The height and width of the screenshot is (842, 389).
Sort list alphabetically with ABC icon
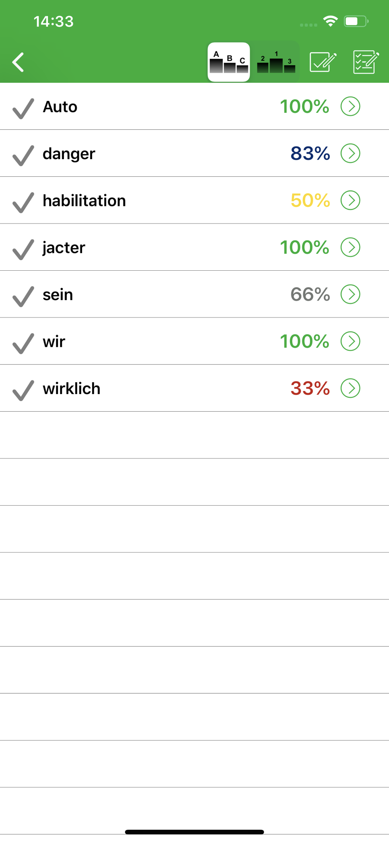(229, 62)
